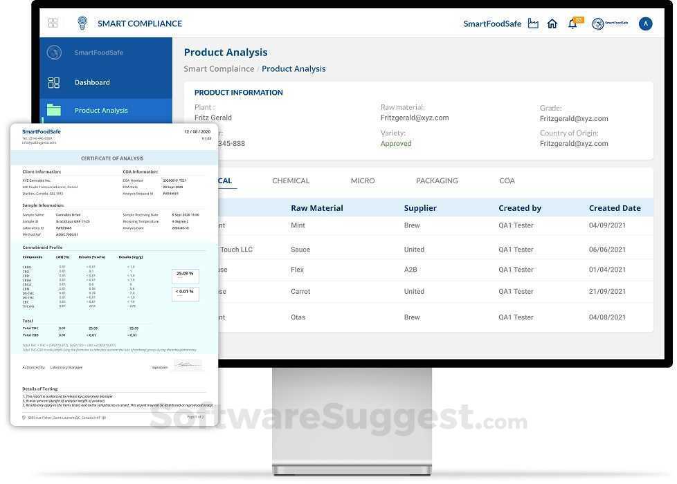Switch to the CHEMICAL tab

coord(290,180)
